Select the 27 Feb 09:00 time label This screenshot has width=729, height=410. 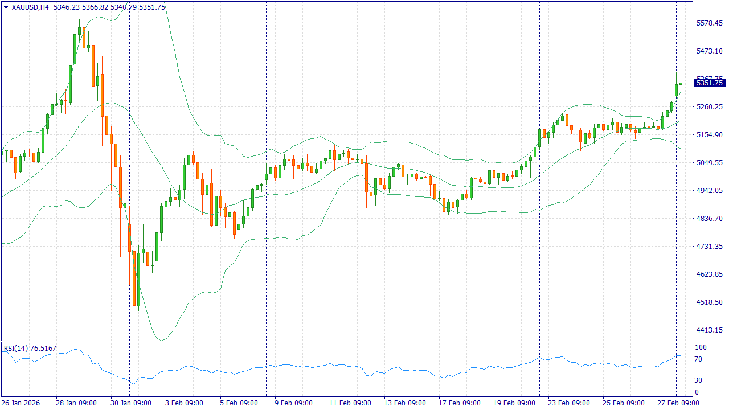click(x=678, y=403)
